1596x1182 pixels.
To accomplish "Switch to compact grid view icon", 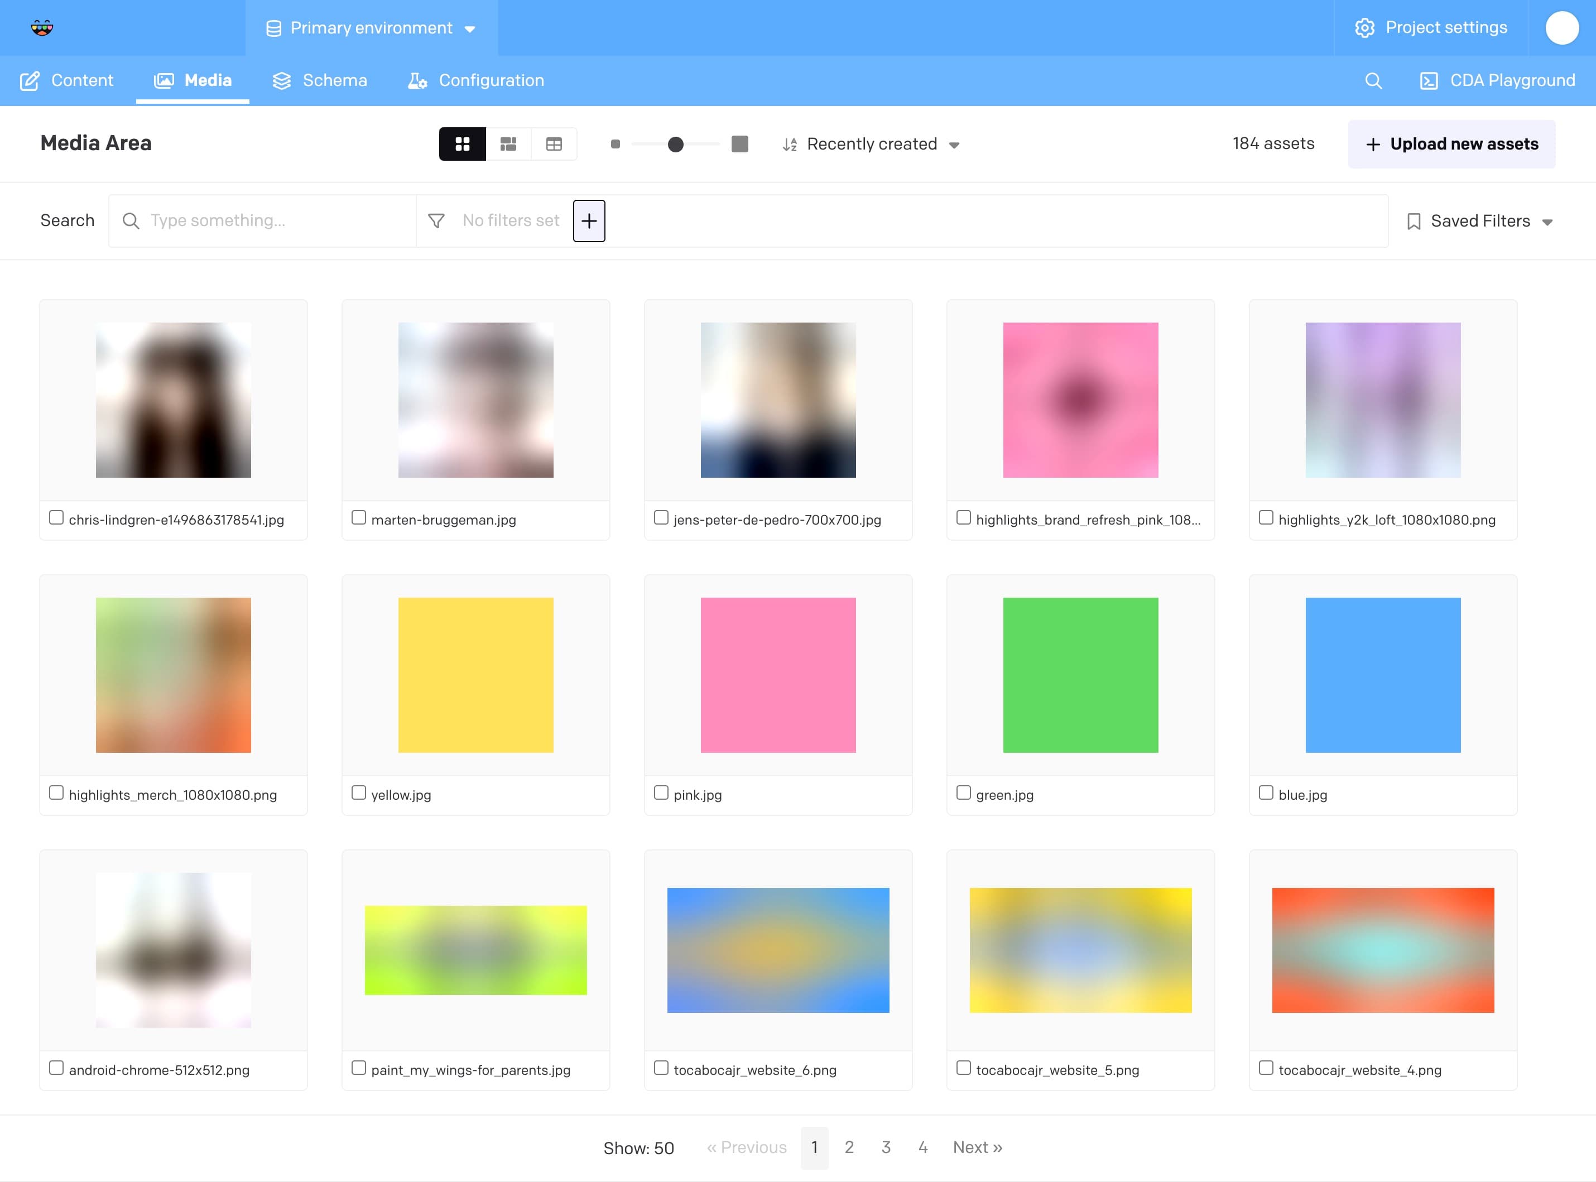I will (462, 144).
